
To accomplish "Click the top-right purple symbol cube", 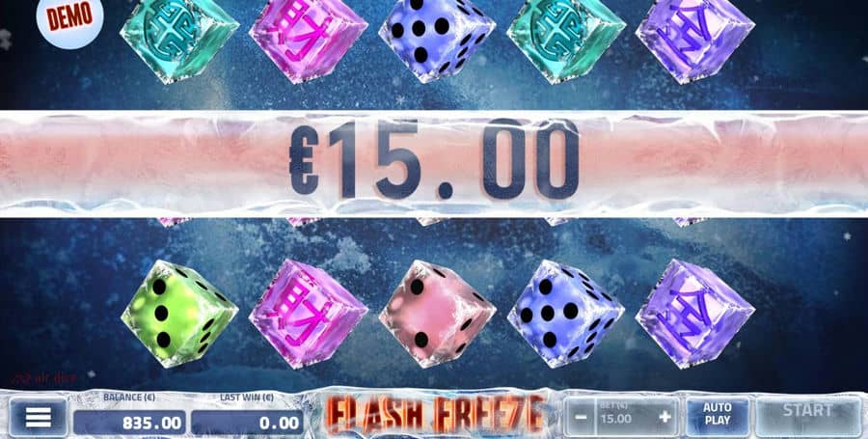I will pos(694,40).
